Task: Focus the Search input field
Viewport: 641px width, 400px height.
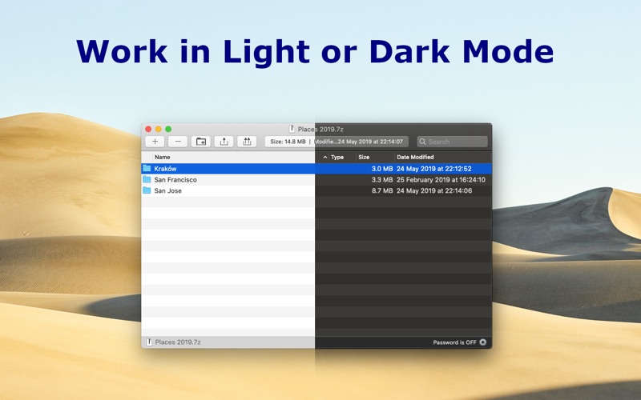Action: pyautogui.click(x=452, y=142)
